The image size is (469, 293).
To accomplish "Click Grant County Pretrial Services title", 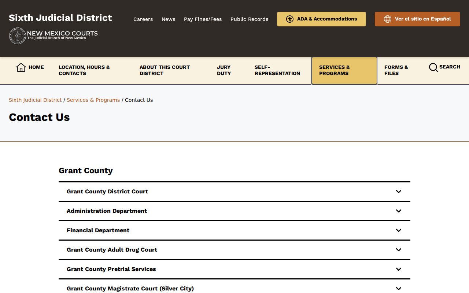I will click(x=111, y=269).
